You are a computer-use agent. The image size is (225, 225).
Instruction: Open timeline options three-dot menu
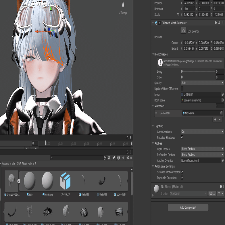(131, 143)
